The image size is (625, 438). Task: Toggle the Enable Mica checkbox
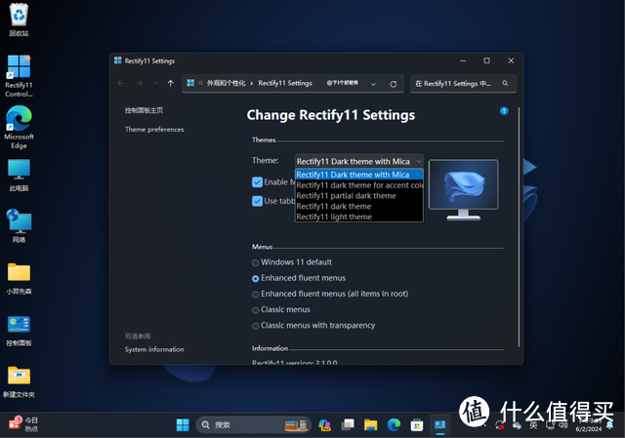257,182
